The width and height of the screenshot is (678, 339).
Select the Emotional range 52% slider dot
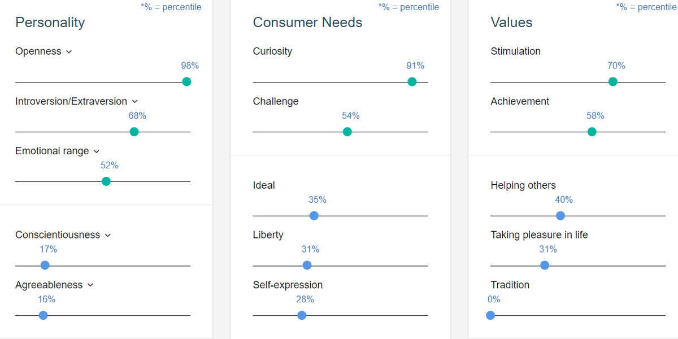[106, 181]
